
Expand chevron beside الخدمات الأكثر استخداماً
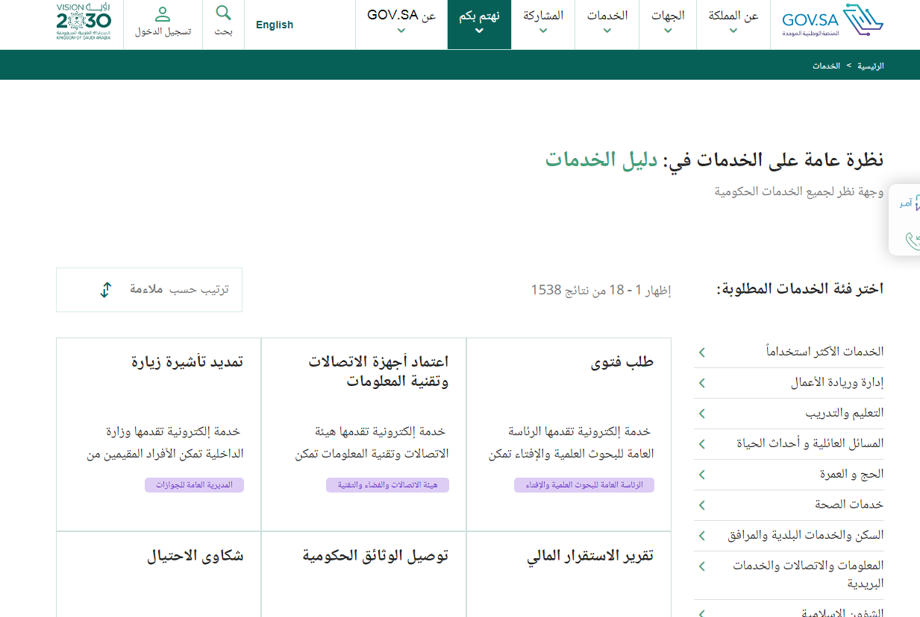[x=701, y=352]
